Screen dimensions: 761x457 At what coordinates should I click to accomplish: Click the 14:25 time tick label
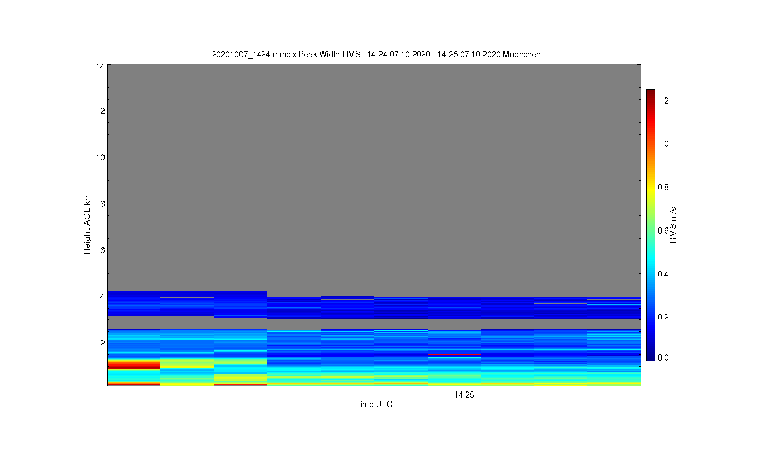(x=464, y=395)
